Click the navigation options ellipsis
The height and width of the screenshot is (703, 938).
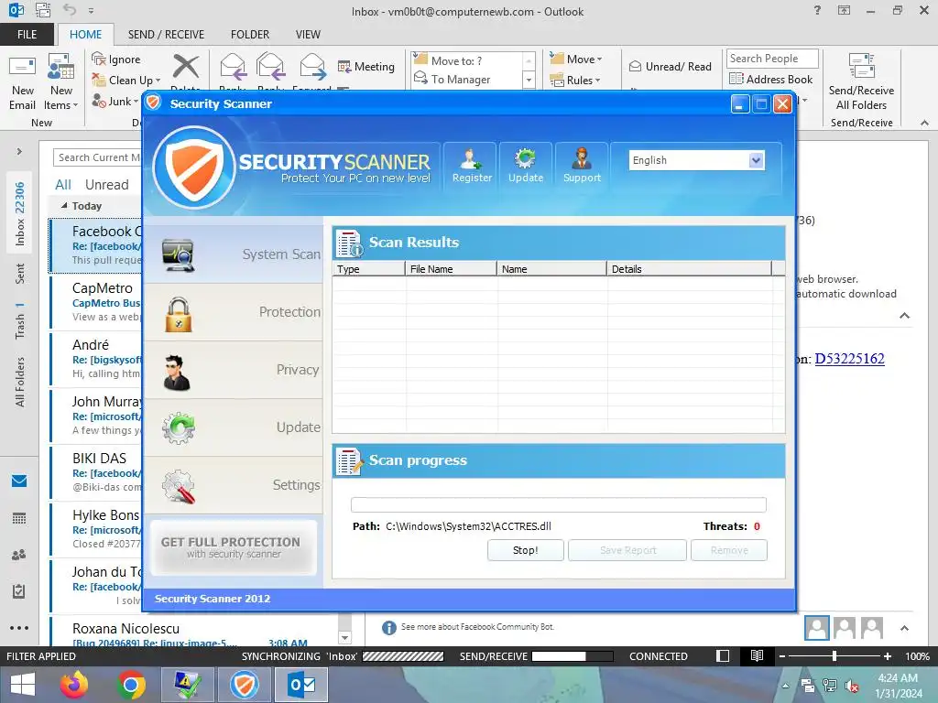tap(19, 628)
